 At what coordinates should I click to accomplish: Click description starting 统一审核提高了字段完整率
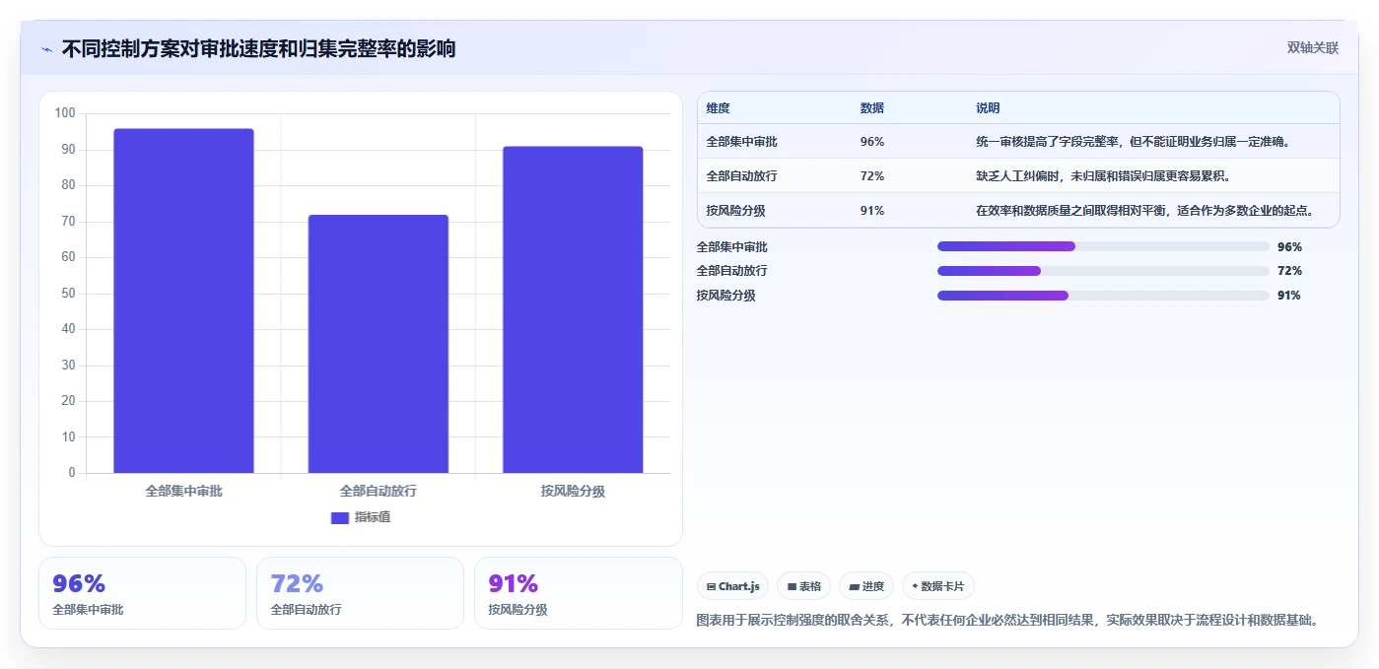1134,142
